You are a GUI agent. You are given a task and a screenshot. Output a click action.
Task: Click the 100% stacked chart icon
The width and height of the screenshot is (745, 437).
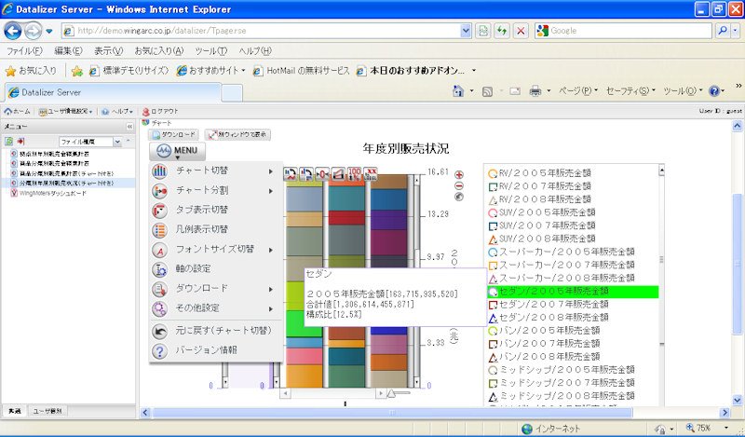click(354, 174)
